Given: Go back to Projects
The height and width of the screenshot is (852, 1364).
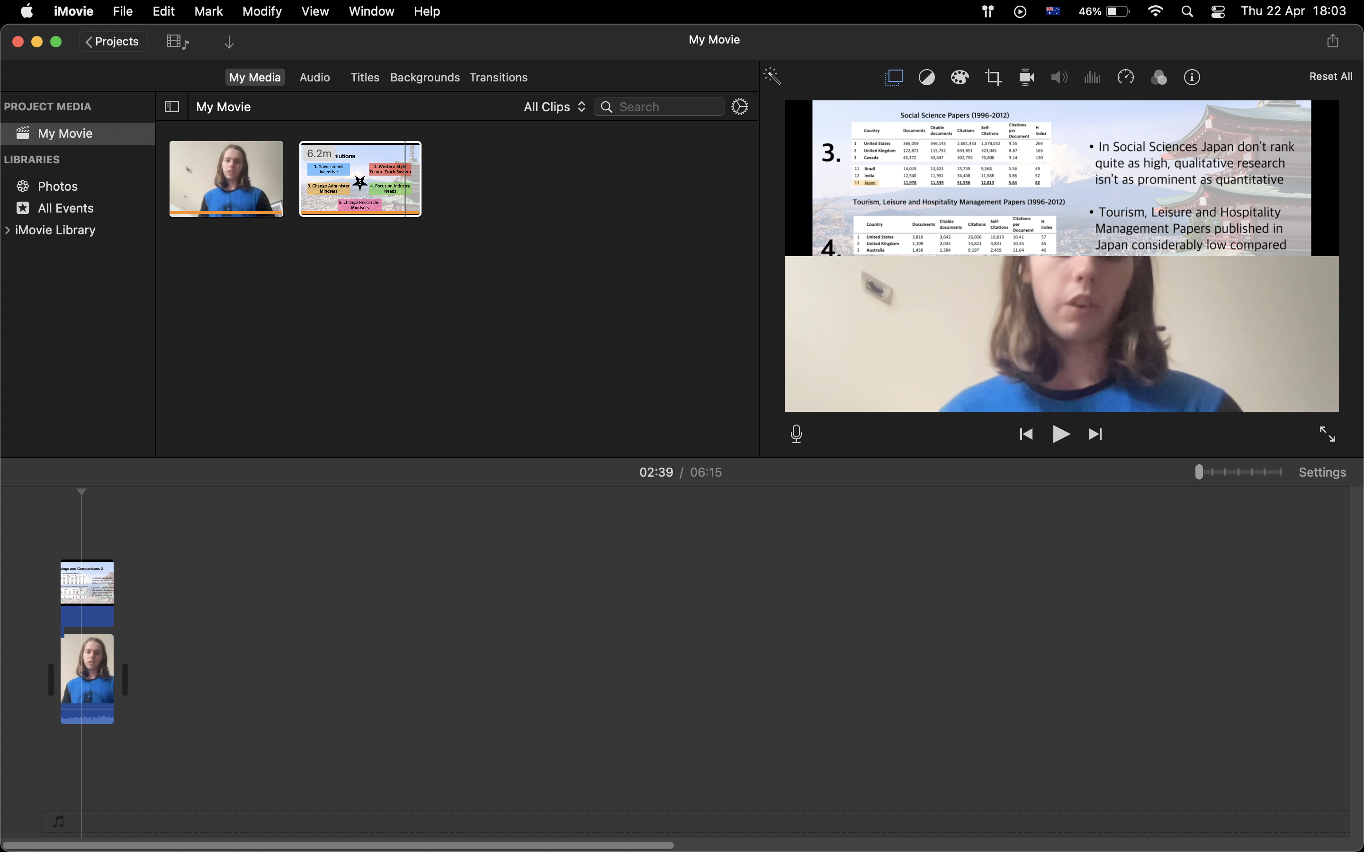Looking at the screenshot, I should tap(113, 41).
